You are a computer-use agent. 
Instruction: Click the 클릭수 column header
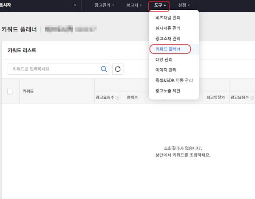click(132, 98)
